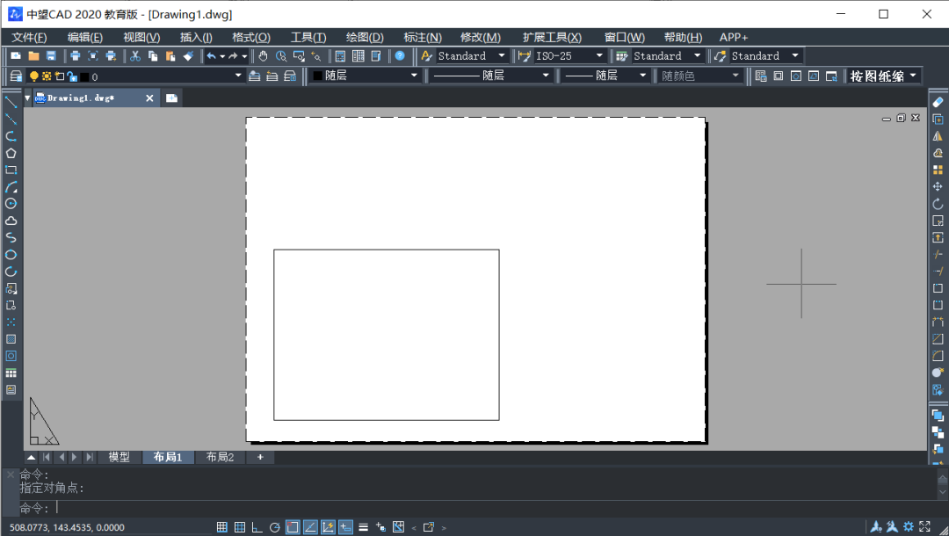
Task: Toggle Dynamic Input in status bar
Action: tap(345, 527)
